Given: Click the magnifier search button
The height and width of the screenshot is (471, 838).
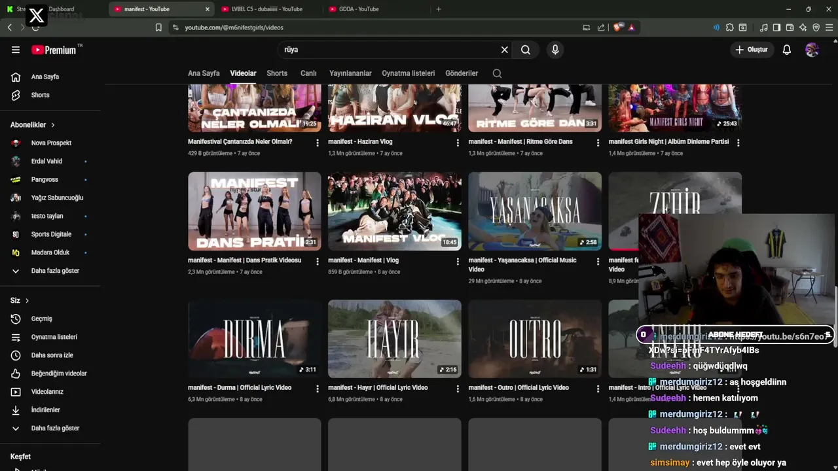Looking at the screenshot, I should (x=526, y=50).
